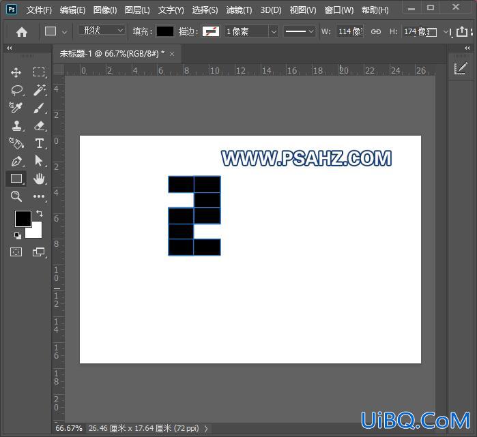Open the 图像(I) menu
The width and height of the screenshot is (477, 437).
pyautogui.click(x=105, y=10)
